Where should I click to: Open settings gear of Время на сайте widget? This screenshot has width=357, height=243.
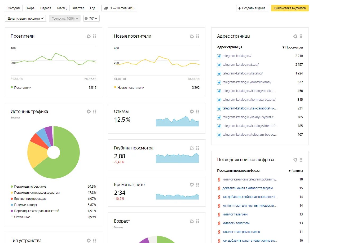(192, 185)
